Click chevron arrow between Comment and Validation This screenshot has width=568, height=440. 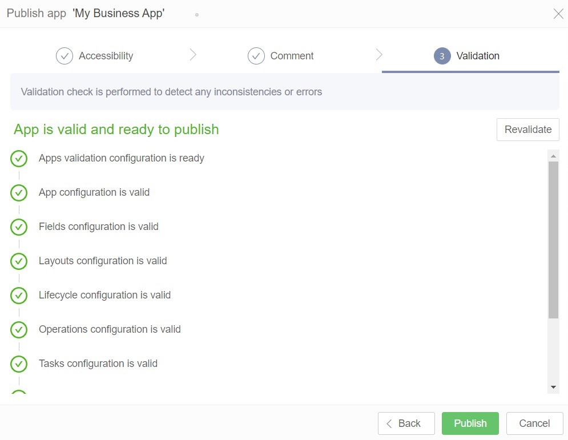[379, 55]
